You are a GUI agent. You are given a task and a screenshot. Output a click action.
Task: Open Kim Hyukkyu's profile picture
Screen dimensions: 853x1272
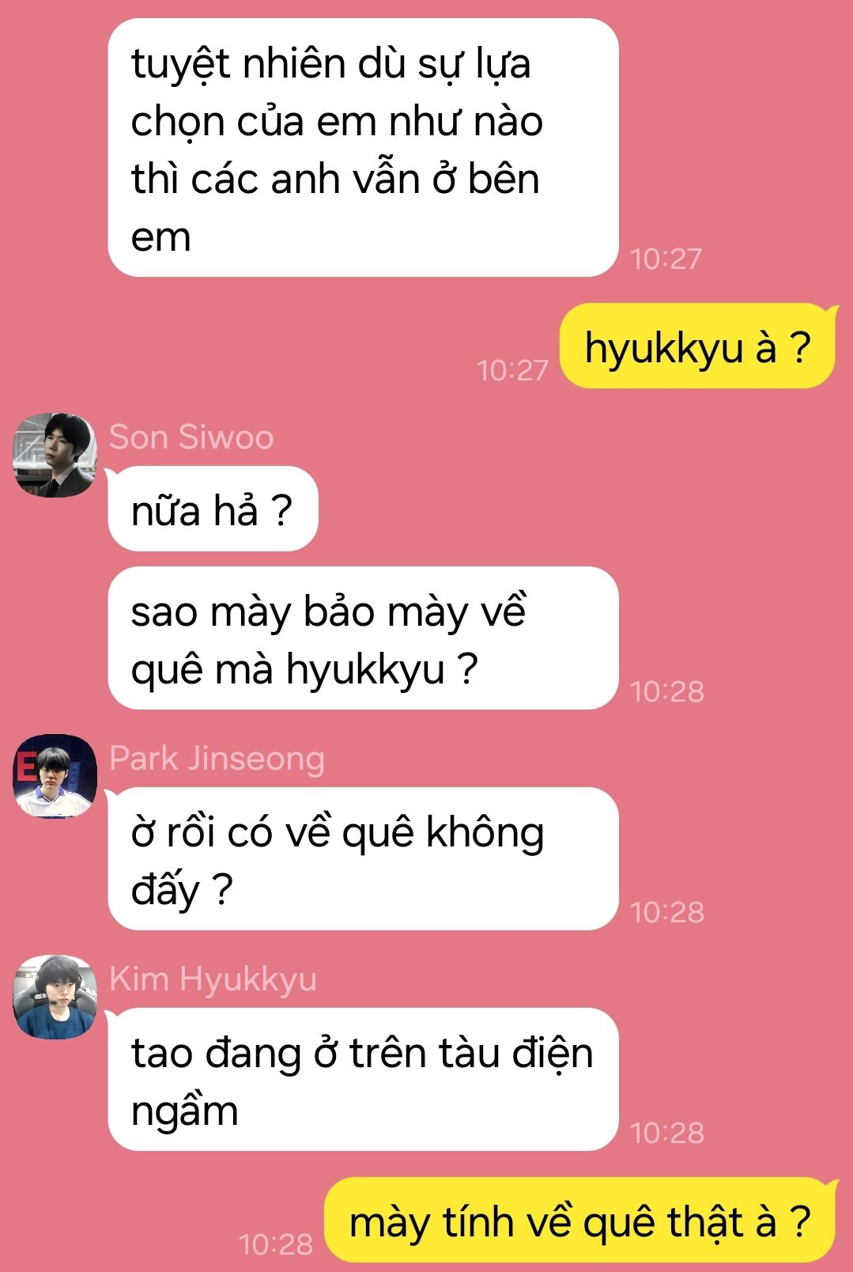[55, 997]
